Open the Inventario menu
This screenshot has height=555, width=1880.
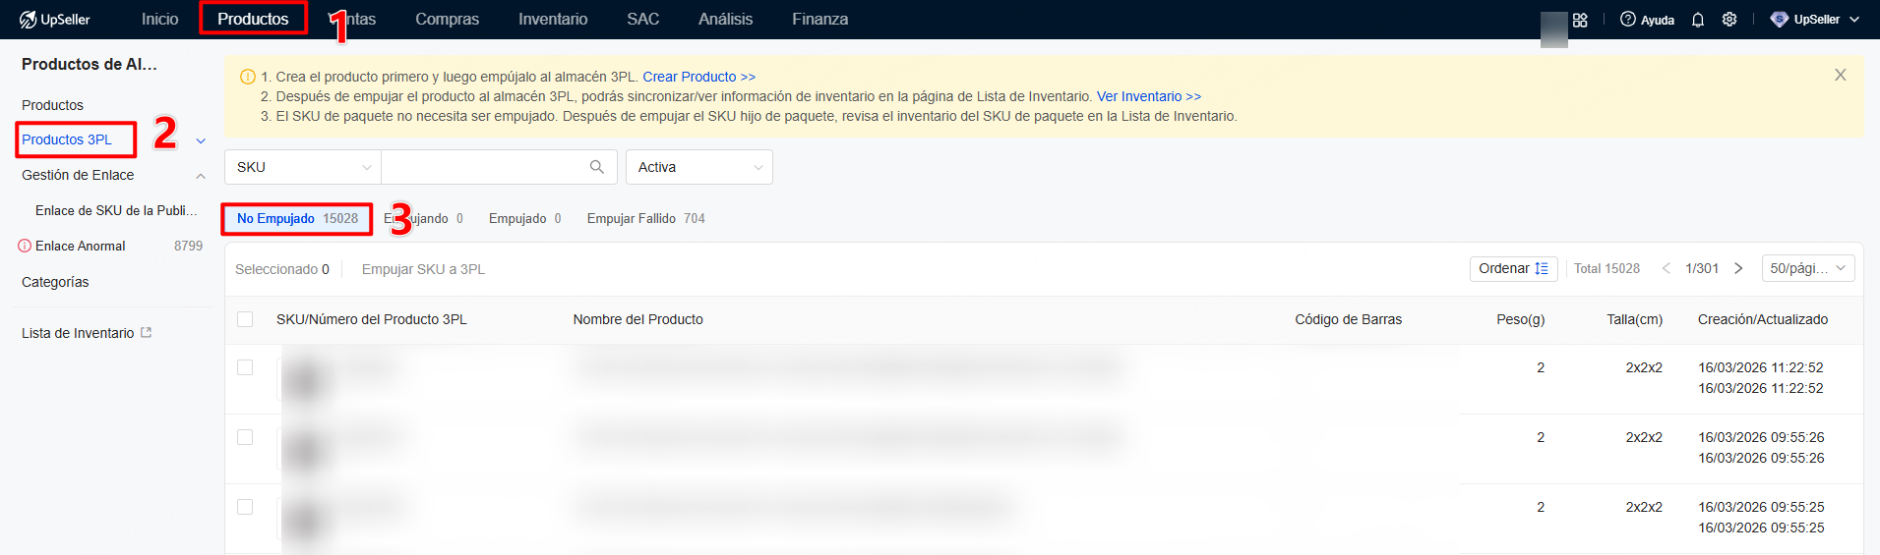coord(552,20)
